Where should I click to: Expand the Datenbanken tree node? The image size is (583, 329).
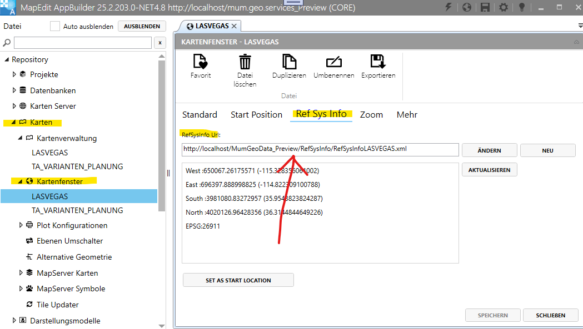[x=15, y=90]
